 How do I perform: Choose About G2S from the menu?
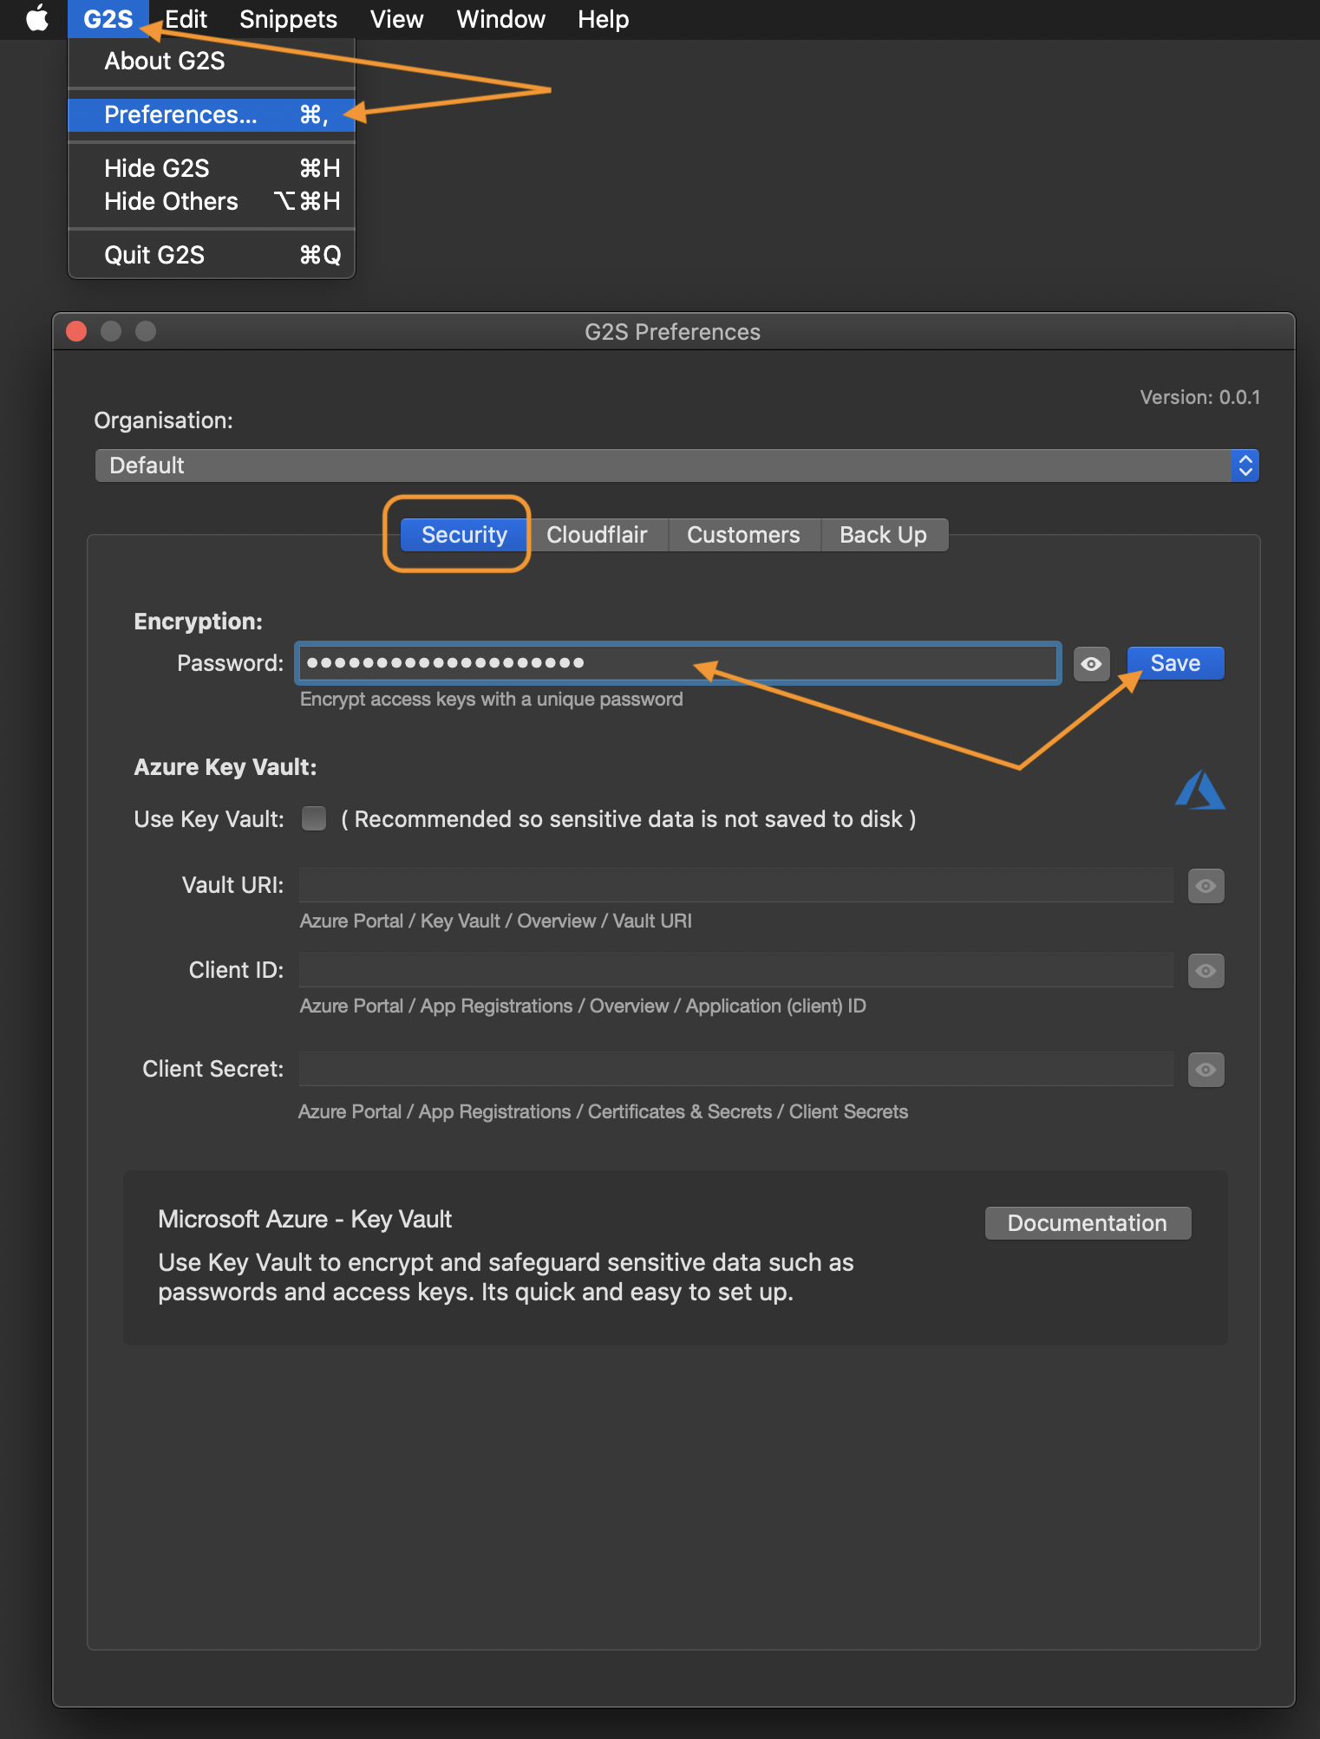click(x=212, y=62)
